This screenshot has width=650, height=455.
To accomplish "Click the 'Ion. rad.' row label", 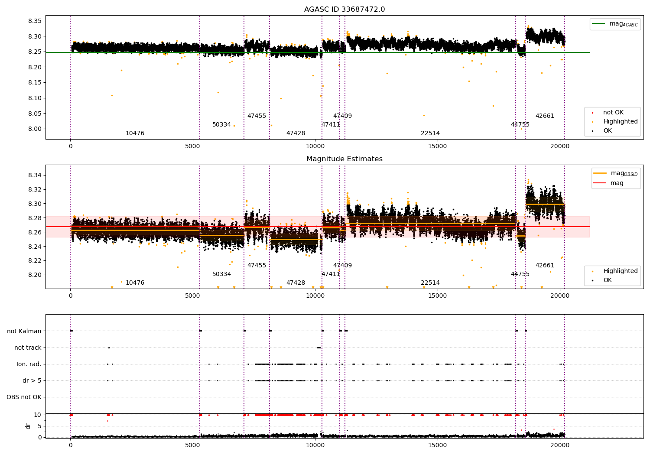I will (29, 364).
